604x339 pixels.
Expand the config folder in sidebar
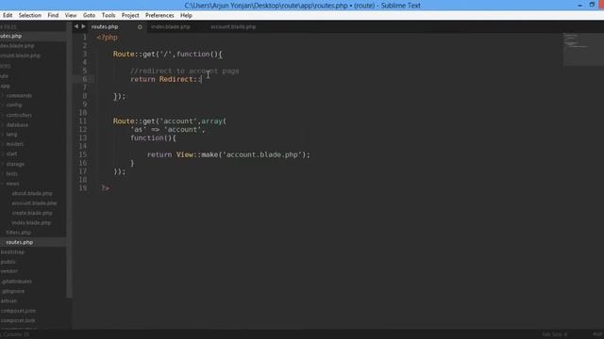point(14,105)
